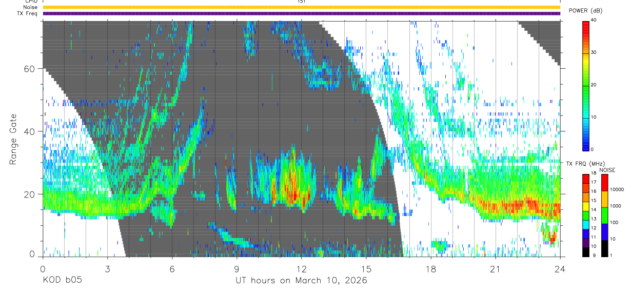Click the 40 tick on power scale
Image resolution: width=630 pixels, height=291 pixels.
(x=594, y=20)
